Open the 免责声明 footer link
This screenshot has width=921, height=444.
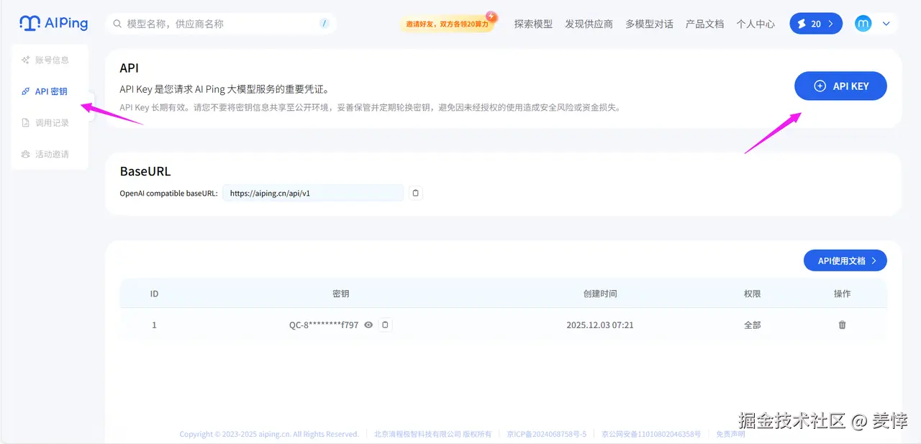(730, 433)
